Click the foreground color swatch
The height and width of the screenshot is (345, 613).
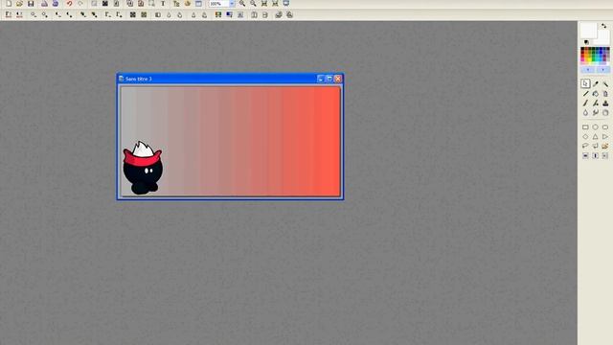click(x=588, y=31)
